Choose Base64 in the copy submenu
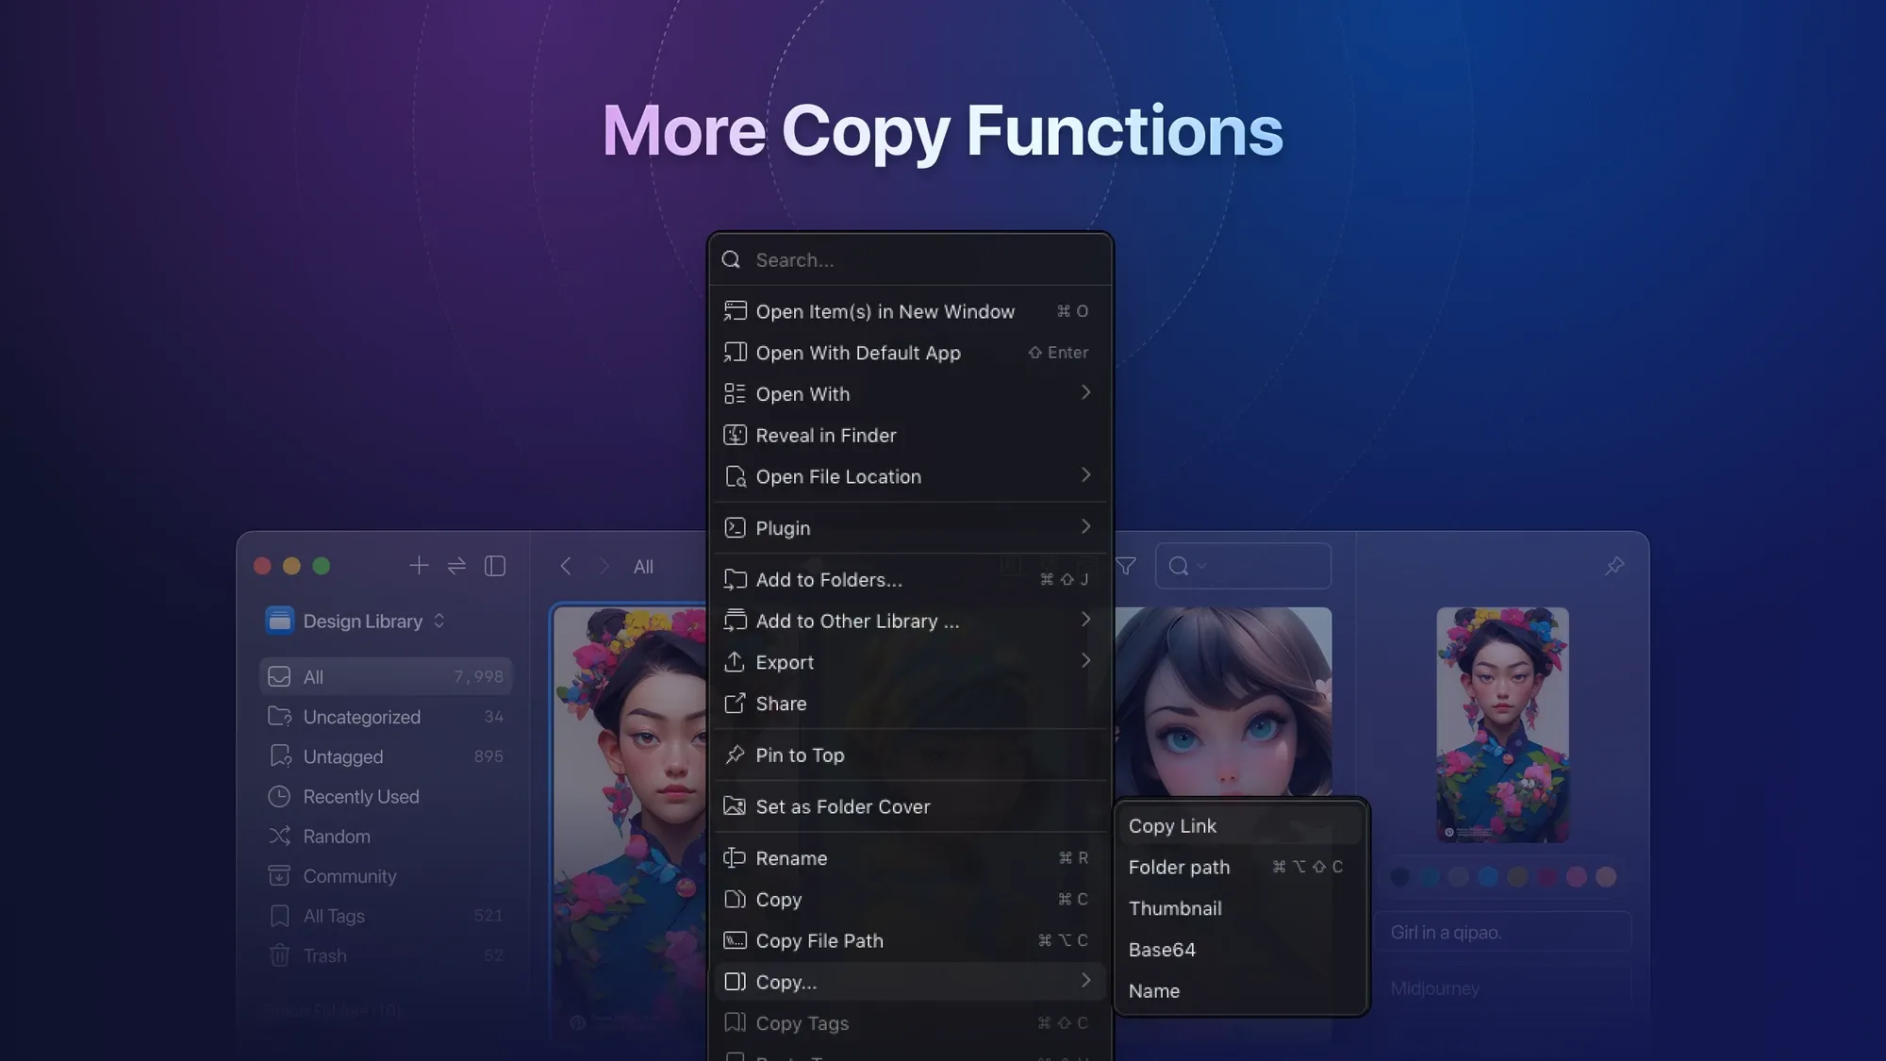Viewport: 1886px width, 1061px height. 1240,951
